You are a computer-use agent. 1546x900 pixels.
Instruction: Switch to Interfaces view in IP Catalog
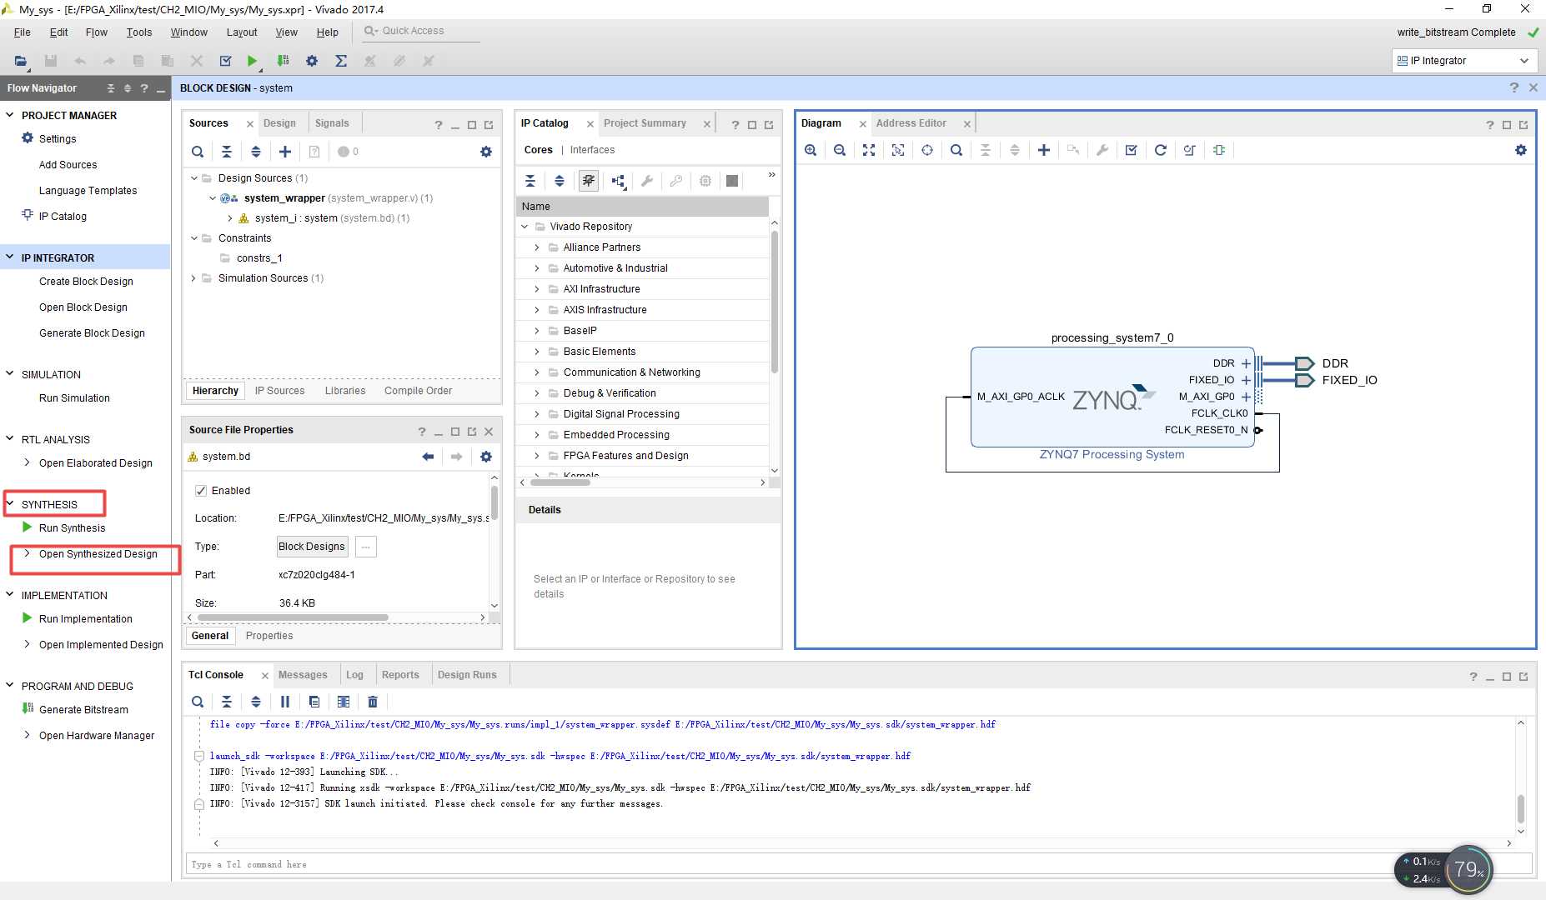(x=592, y=150)
